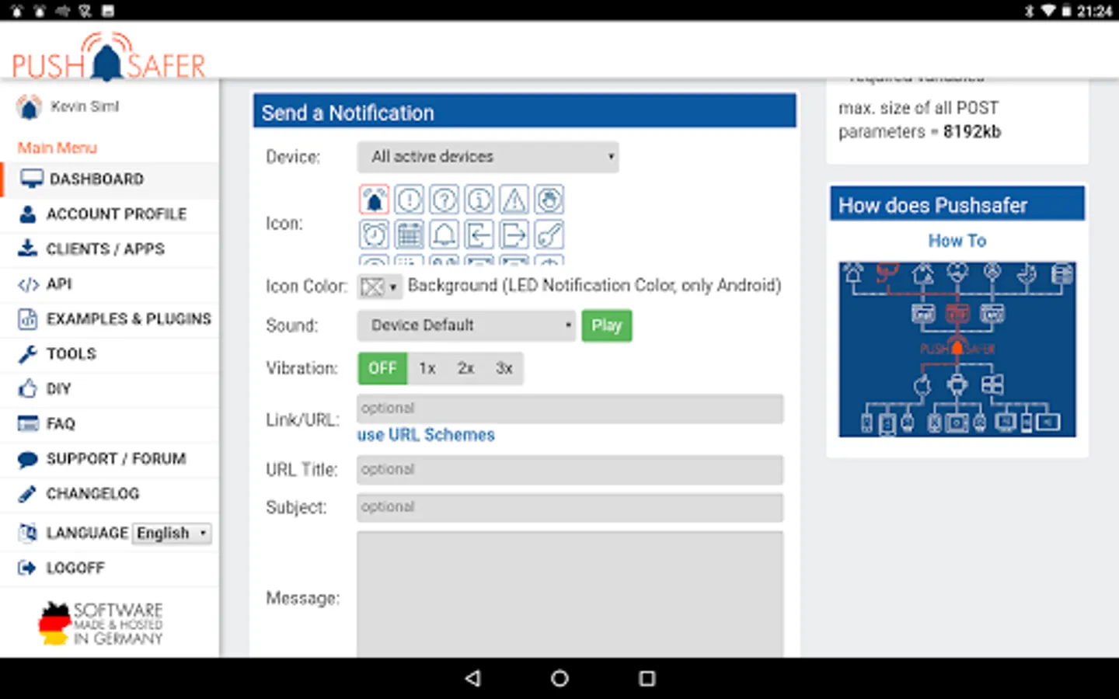The image size is (1119, 699).
Task: Tap the Android home navigation button
Action: point(559,679)
